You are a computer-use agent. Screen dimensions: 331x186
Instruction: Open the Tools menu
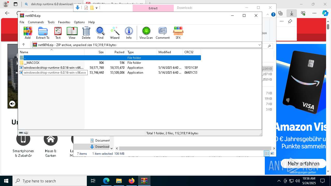tap(51, 22)
